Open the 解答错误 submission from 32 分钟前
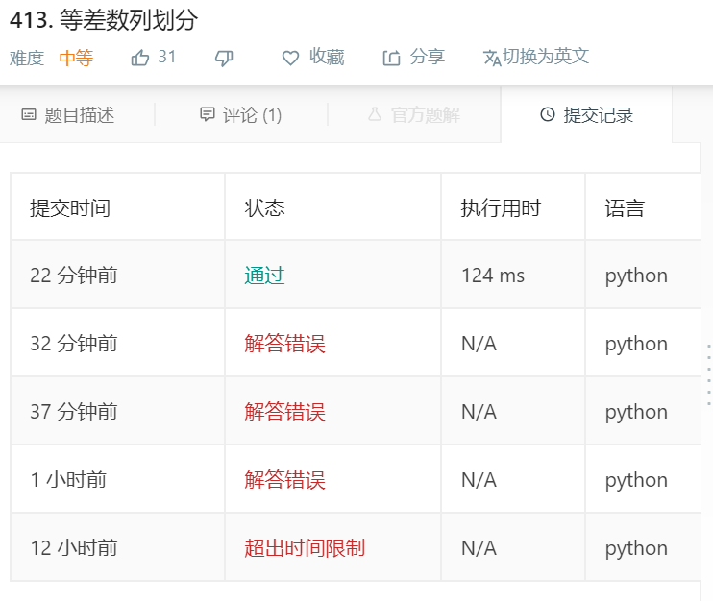The image size is (713, 601). pos(284,344)
